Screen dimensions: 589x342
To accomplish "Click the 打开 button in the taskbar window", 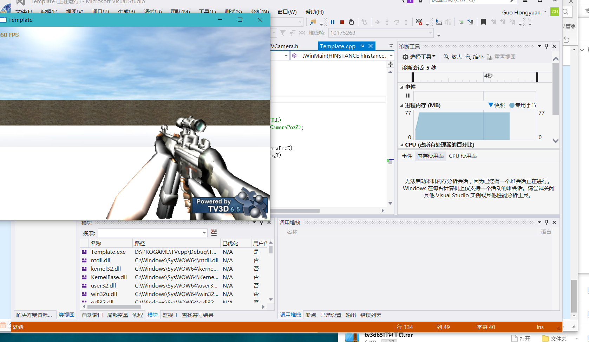I will pos(521,338).
